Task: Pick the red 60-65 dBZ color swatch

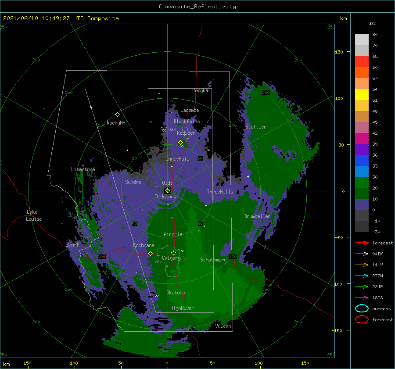Action: 362,62
